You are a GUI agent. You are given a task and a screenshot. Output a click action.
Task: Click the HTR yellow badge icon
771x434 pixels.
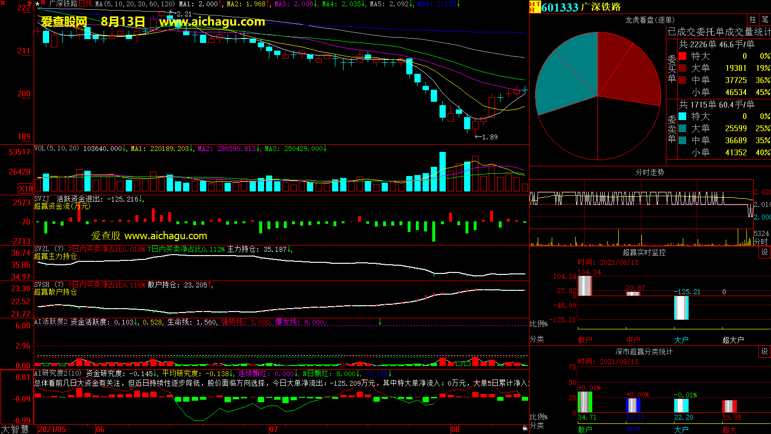click(x=534, y=7)
